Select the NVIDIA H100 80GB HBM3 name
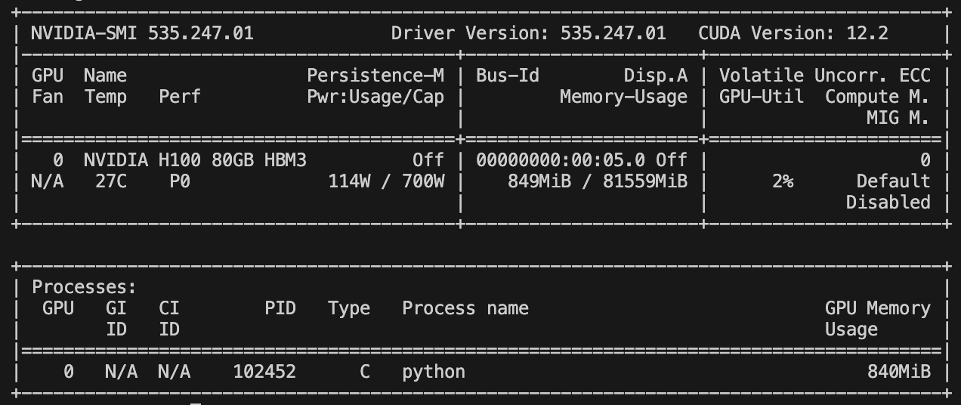The width and height of the screenshot is (961, 405). click(195, 160)
